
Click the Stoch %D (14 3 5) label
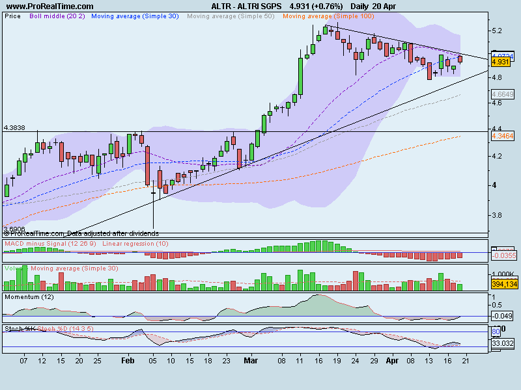65,329
